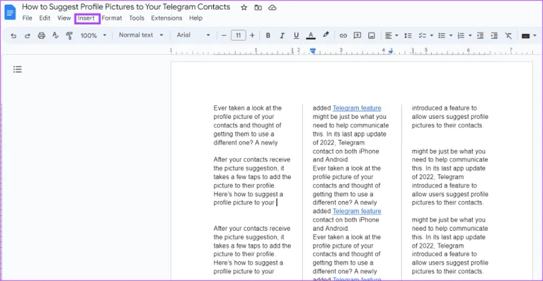This screenshot has width=543, height=281.
Task: Toggle underline formatting
Action: point(296,35)
